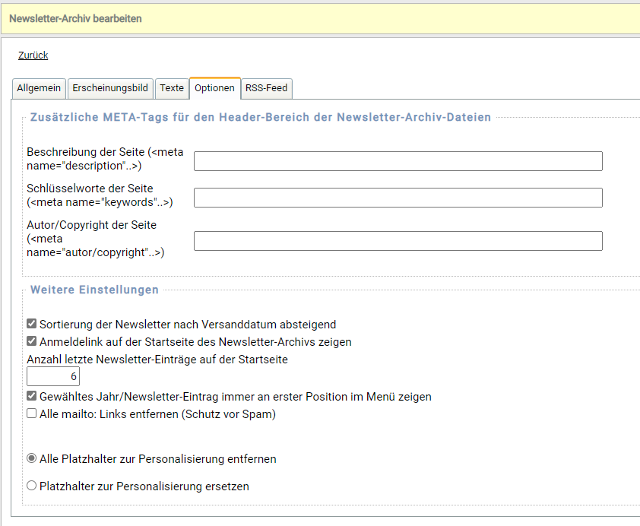Enable Alle mailto: Links entfernen checkbox
Viewport: 640px width, 526px height.
pyautogui.click(x=32, y=414)
